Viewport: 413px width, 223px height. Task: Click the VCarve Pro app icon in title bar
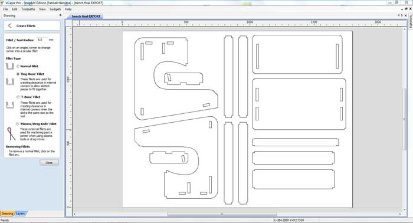(x=2, y=2)
